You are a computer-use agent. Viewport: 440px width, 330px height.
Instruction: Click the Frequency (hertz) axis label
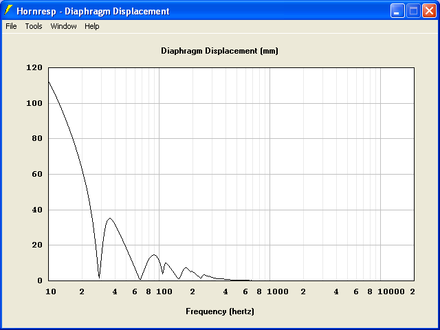click(220, 311)
